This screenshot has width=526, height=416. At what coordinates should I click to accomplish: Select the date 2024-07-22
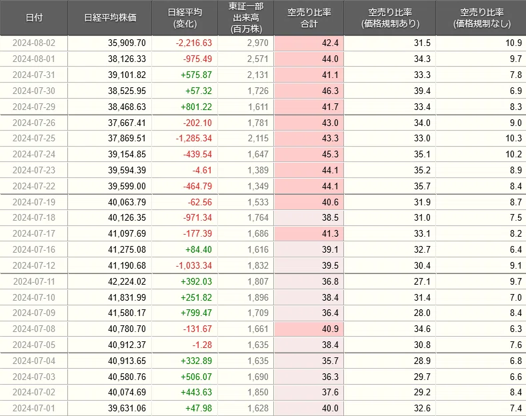[x=34, y=186]
